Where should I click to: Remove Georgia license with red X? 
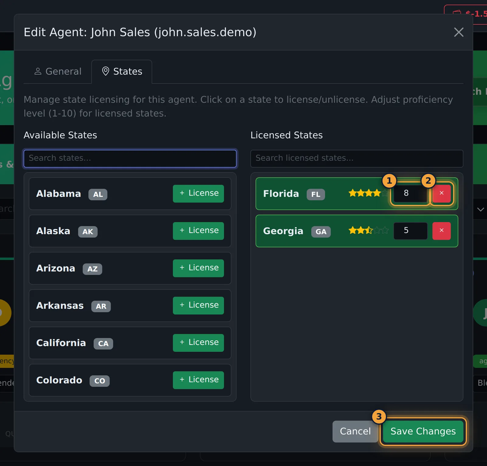441,231
